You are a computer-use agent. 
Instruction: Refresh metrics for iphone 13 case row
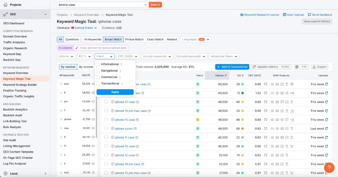(x=327, y=102)
